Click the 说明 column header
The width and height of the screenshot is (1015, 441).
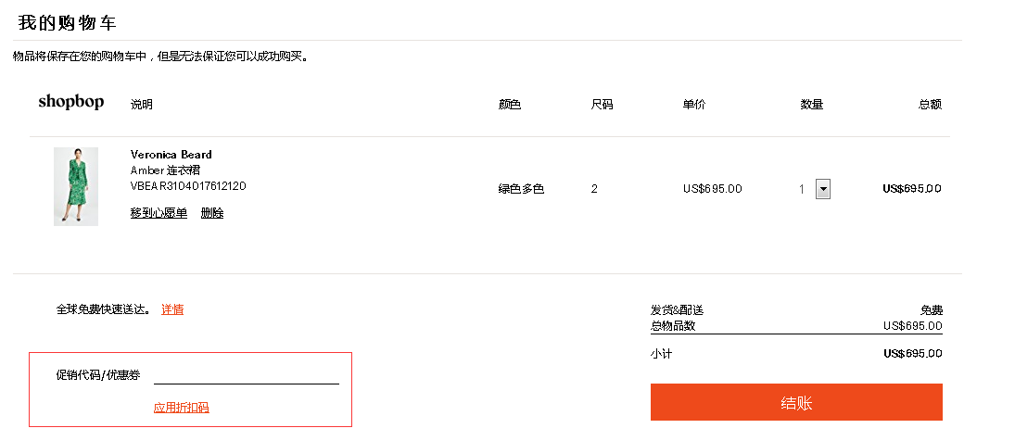pos(142,105)
